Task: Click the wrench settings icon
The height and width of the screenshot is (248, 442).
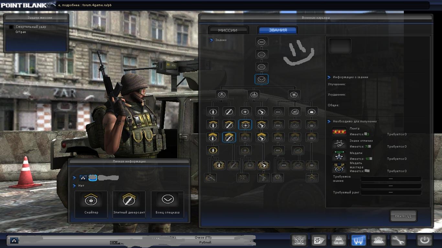Action: pyautogui.click(x=398, y=240)
